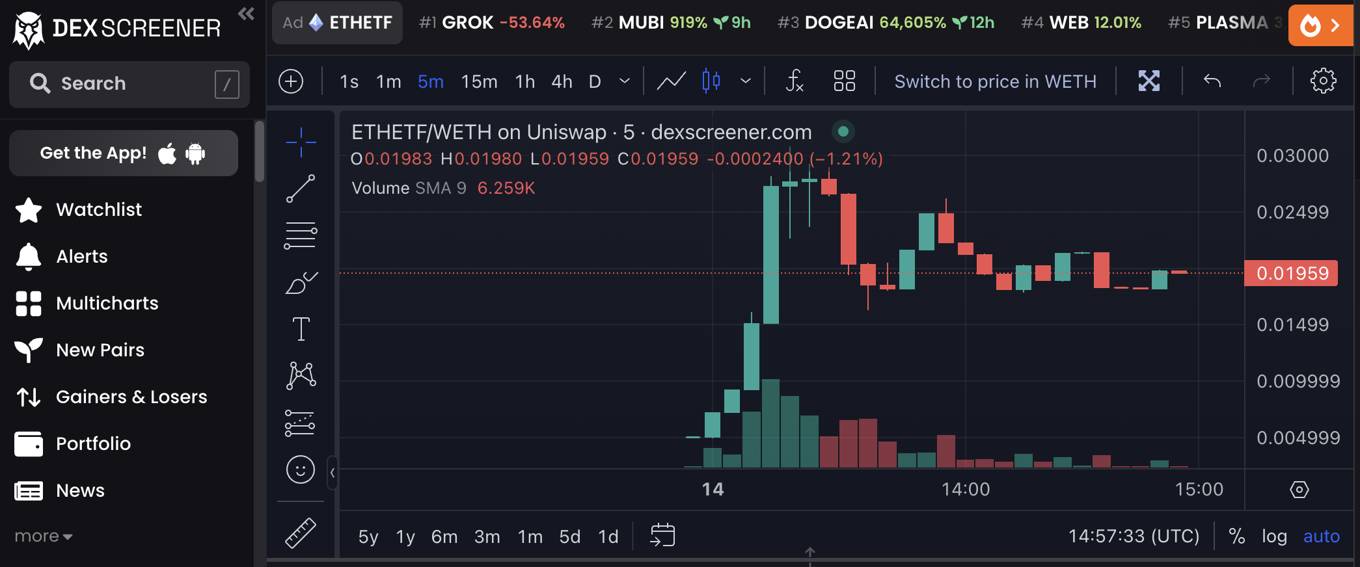The height and width of the screenshot is (567, 1360).
Task: Toggle auto scale mode
Action: [1322, 536]
